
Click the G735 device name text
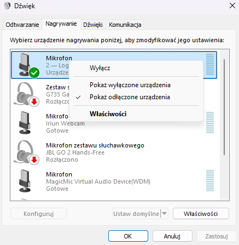tap(57, 94)
